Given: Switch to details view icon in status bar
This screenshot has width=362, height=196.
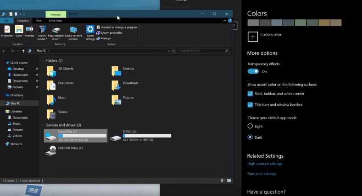Looking at the screenshot, I should click(223, 180).
